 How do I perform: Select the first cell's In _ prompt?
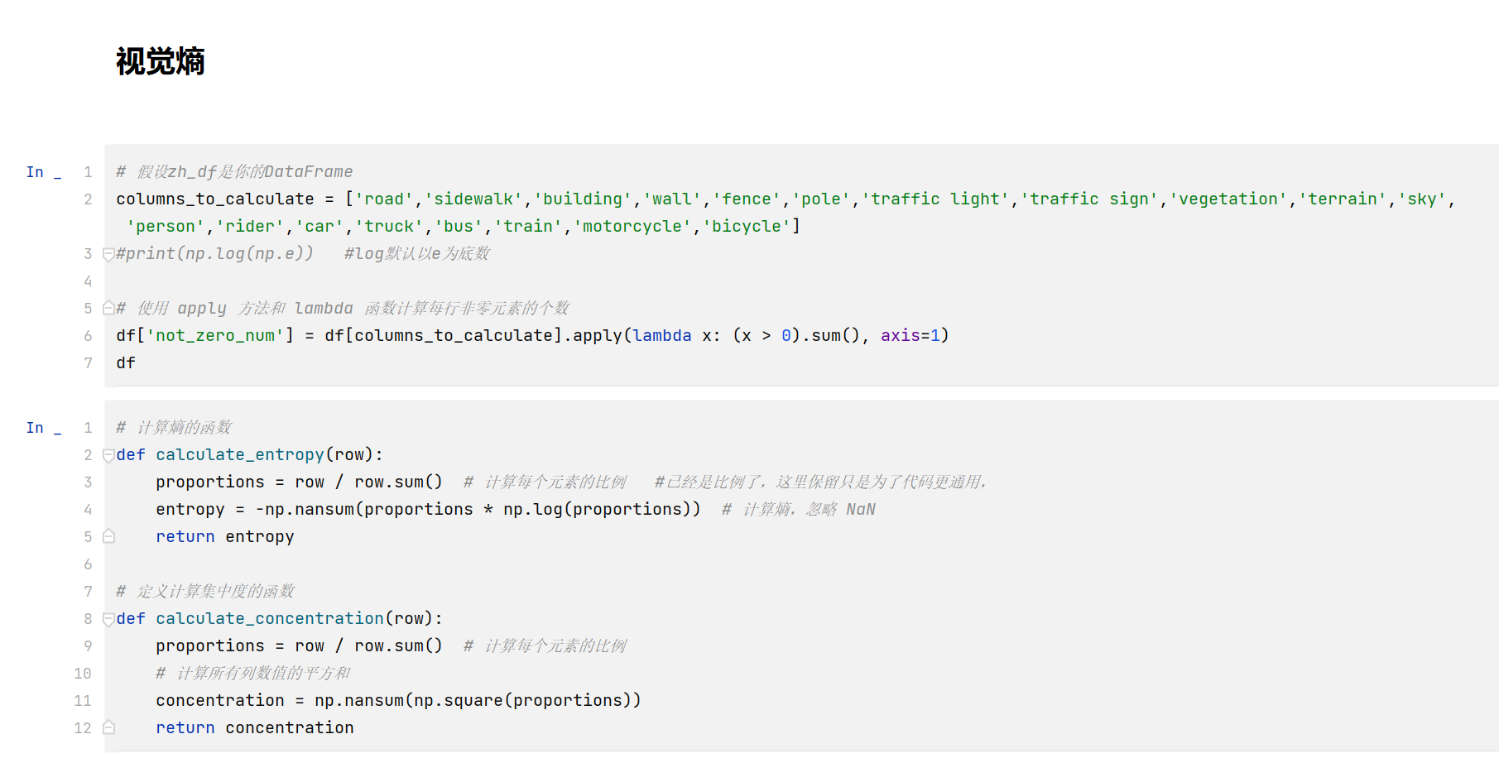pyautogui.click(x=43, y=172)
